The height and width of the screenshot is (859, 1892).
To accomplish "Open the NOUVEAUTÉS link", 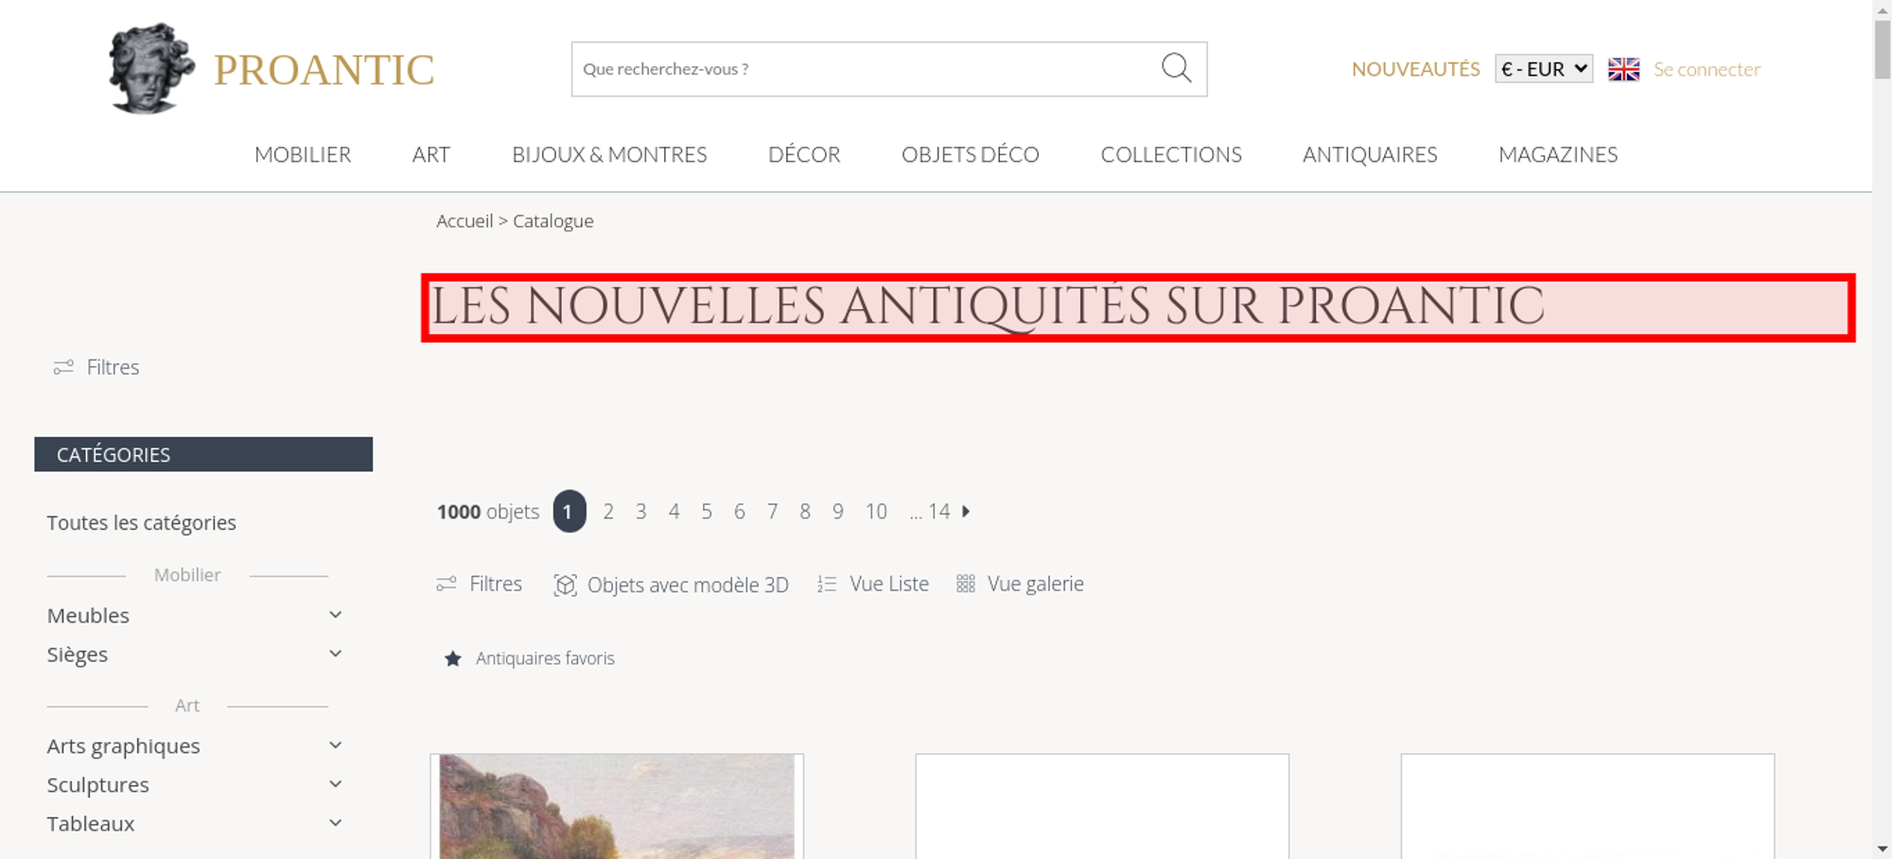I will pos(1415,69).
